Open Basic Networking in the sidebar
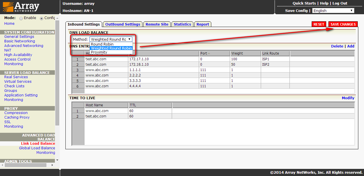 [x=20, y=41]
